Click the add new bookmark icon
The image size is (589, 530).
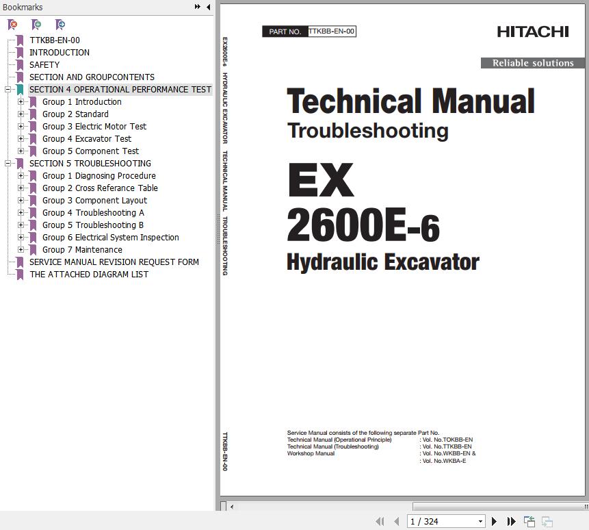[x=36, y=25]
